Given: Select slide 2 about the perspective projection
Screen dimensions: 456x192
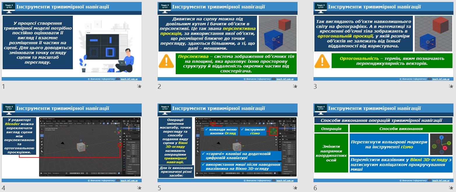Looking at the screenshot, I should click(228, 41).
